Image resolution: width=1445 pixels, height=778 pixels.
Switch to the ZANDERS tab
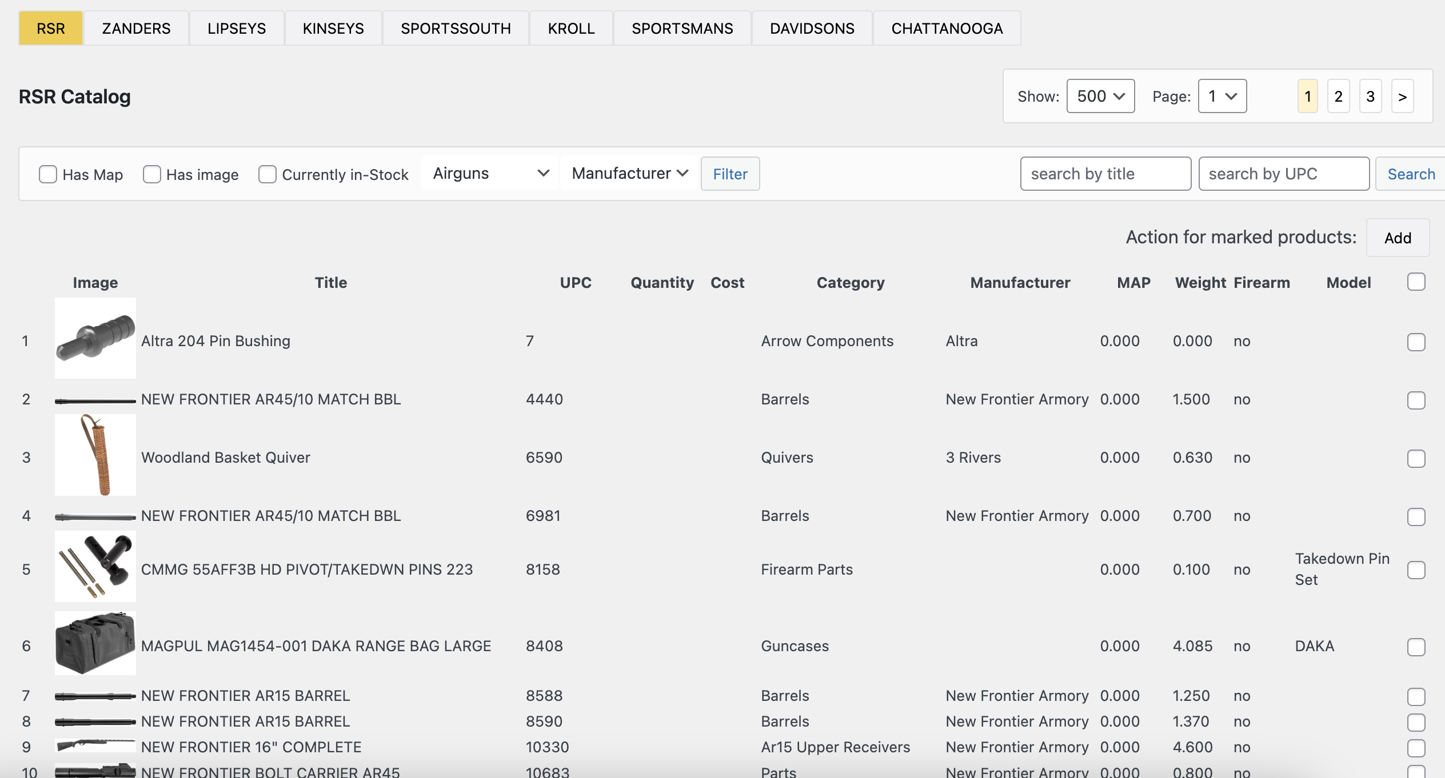point(136,28)
